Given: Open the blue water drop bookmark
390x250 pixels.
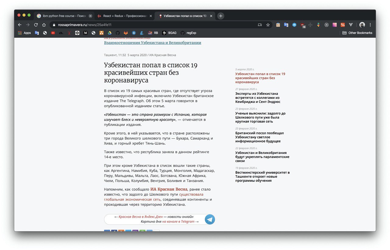Looking at the screenshot, I should pyautogui.click(x=134, y=33).
